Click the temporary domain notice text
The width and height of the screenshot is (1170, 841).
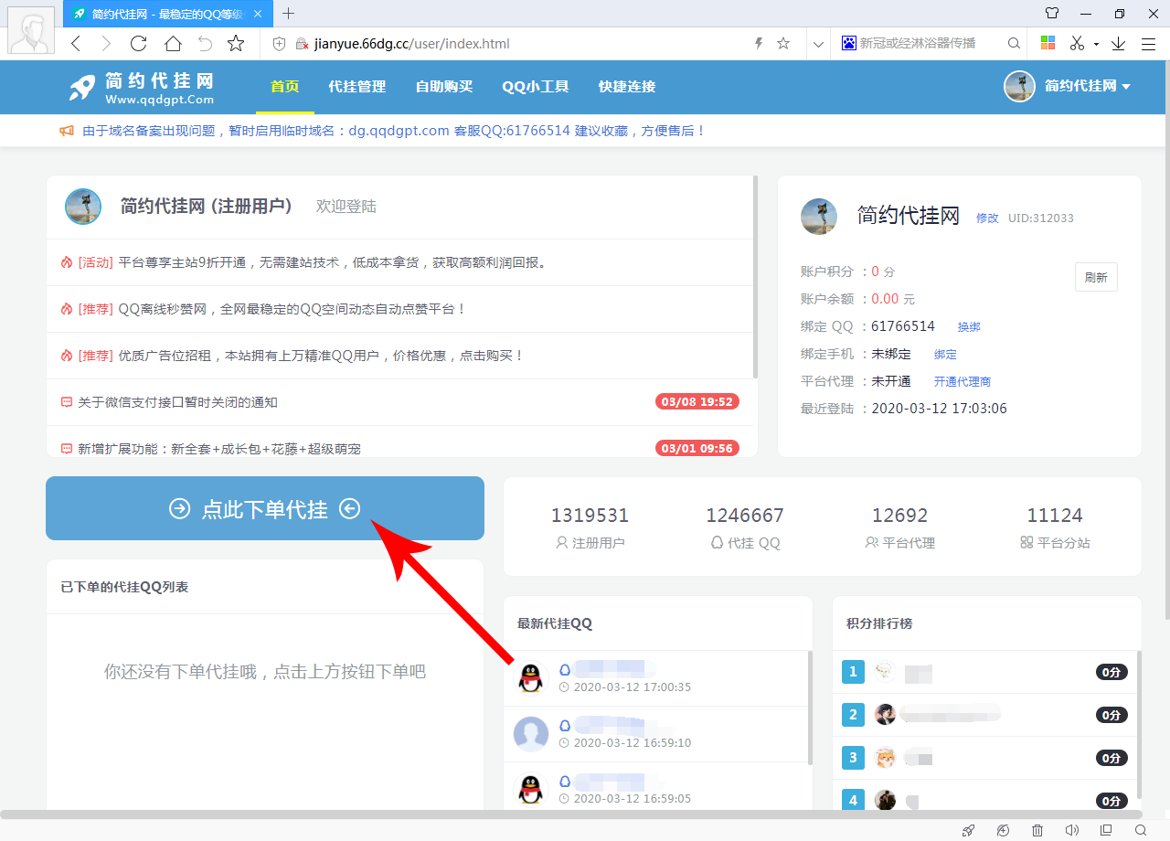click(394, 131)
